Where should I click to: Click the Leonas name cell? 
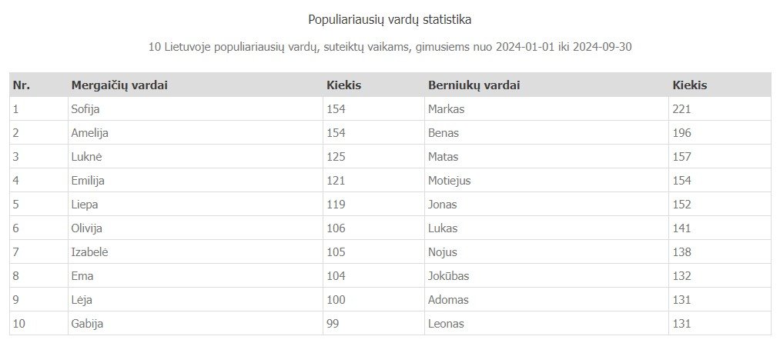[547, 324]
